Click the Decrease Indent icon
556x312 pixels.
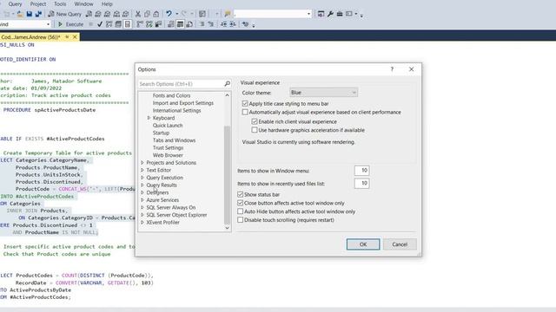point(223,24)
